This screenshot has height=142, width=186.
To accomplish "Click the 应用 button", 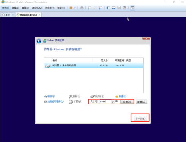I will (x=127, y=102).
